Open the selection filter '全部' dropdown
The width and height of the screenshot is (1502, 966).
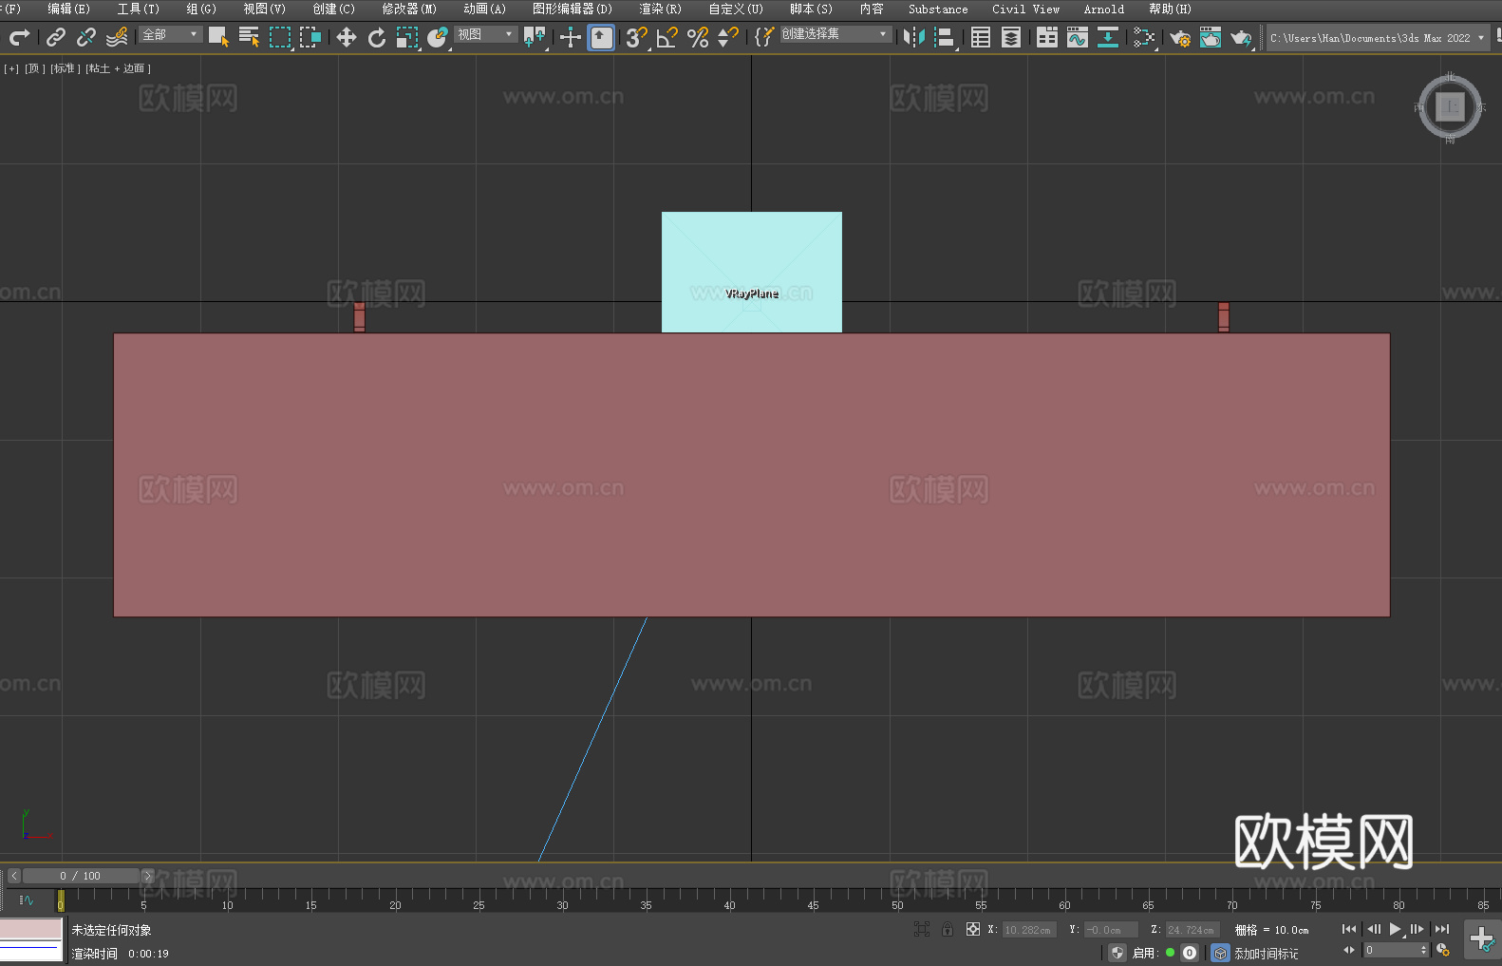171,34
